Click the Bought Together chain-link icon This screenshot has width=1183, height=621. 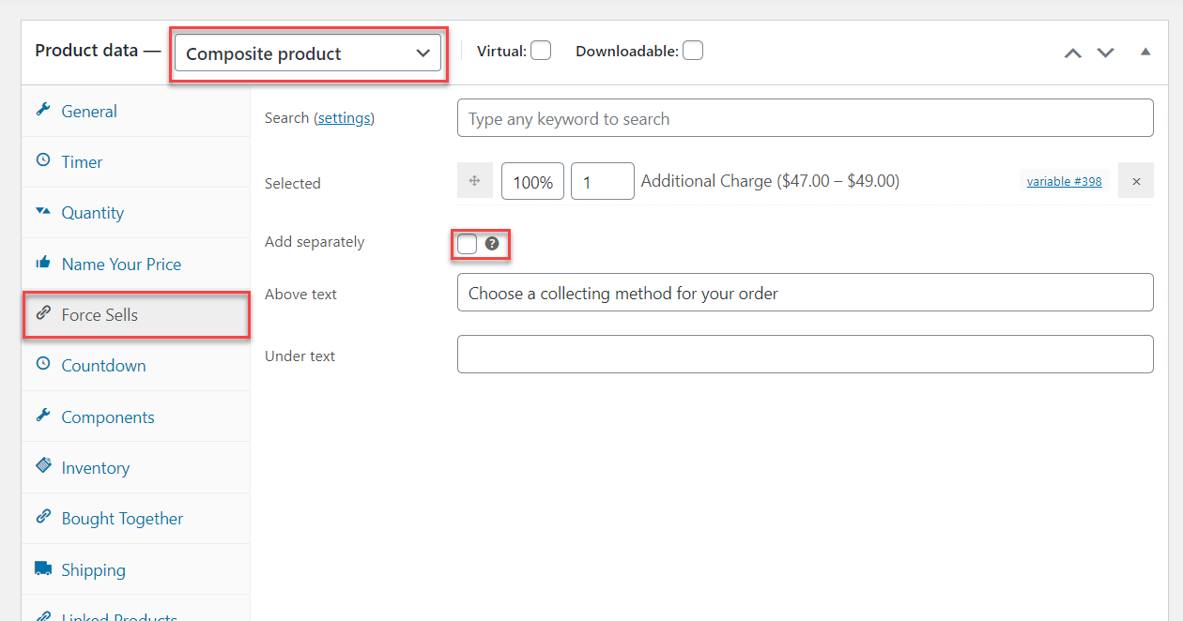point(44,518)
